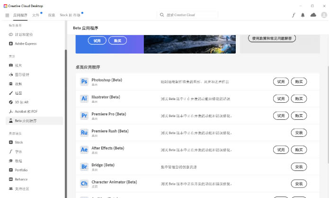
Task: Click the Beta 应用程序 page title
Action: [x=85, y=28]
